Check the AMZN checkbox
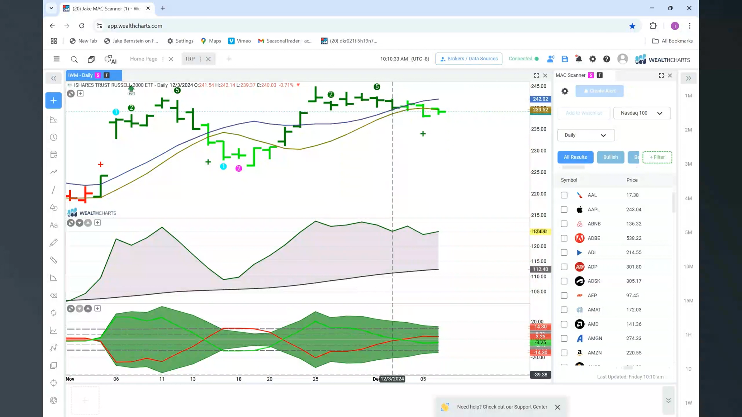 (x=564, y=353)
